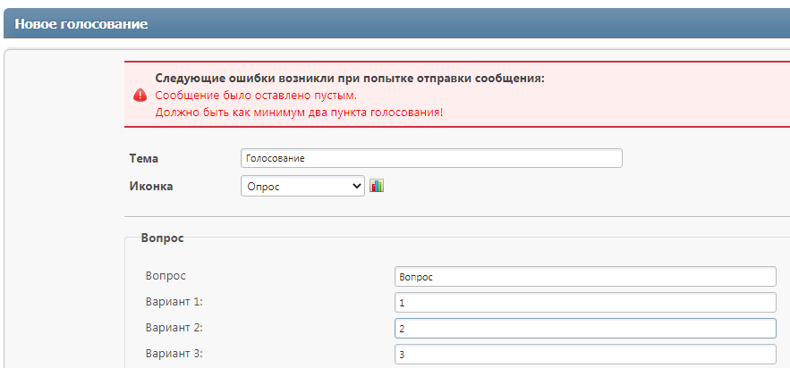Click the Вариант 1: label

coord(174,302)
